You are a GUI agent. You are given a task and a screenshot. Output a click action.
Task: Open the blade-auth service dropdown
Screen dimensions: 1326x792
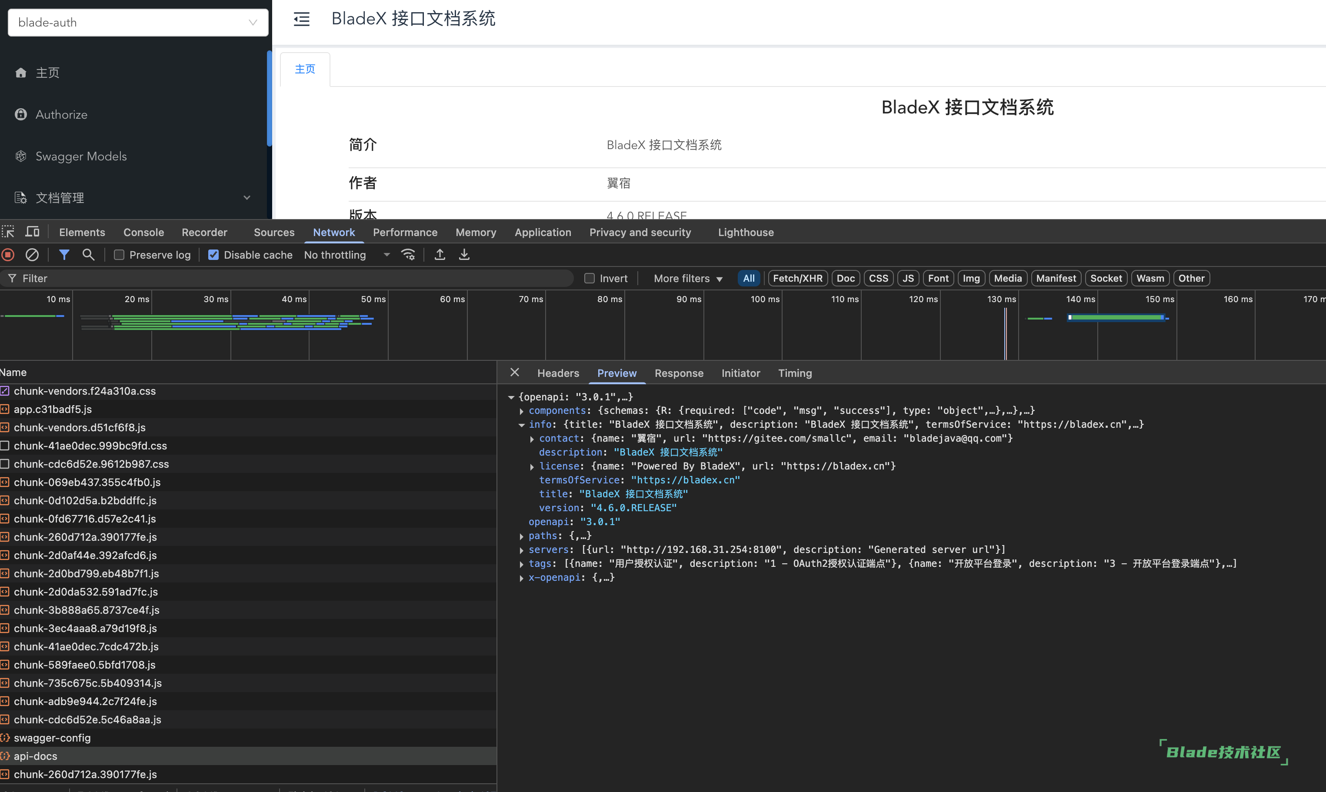[x=138, y=23]
